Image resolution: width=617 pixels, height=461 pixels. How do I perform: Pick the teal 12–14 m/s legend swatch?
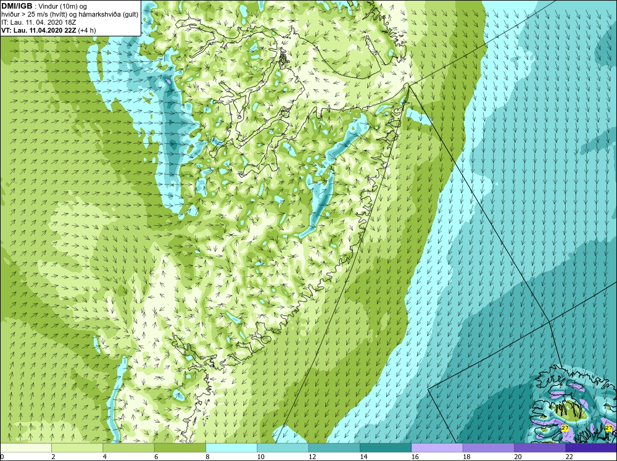click(x=334, y=448)
